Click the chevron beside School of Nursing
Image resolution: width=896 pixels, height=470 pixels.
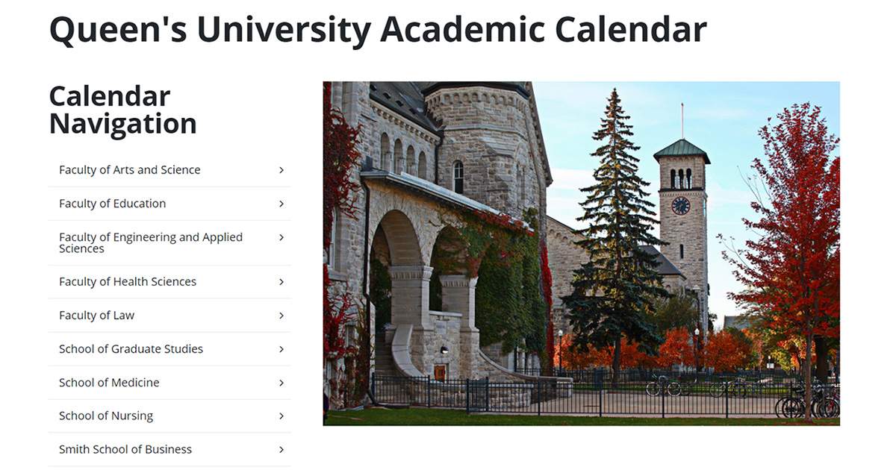tap(281, 416)
